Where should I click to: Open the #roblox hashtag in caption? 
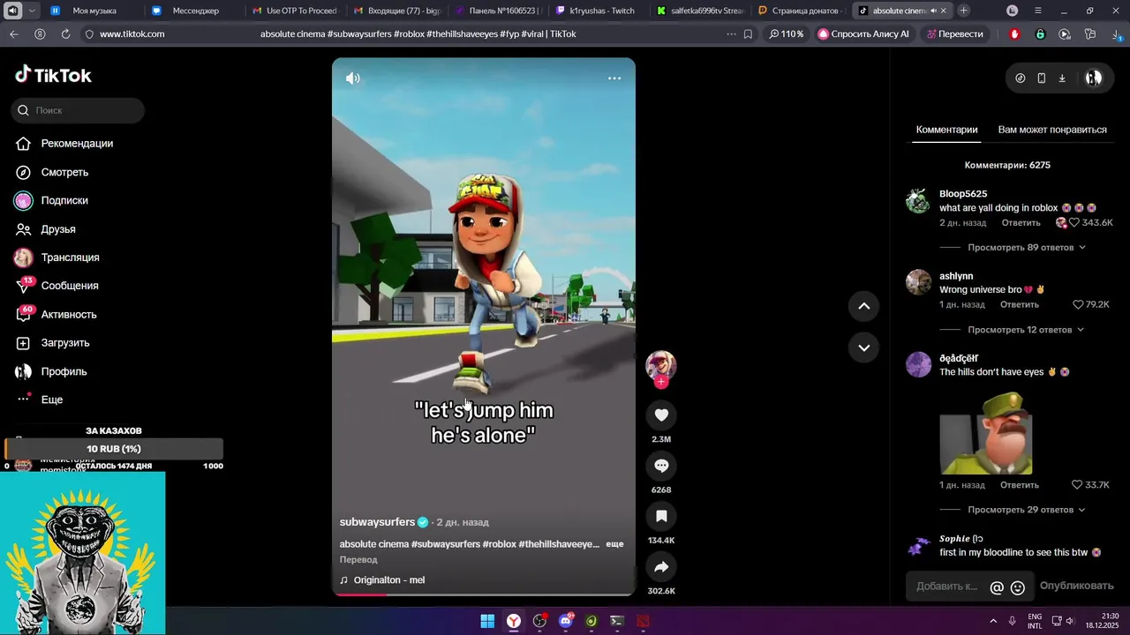pos(499,544)
